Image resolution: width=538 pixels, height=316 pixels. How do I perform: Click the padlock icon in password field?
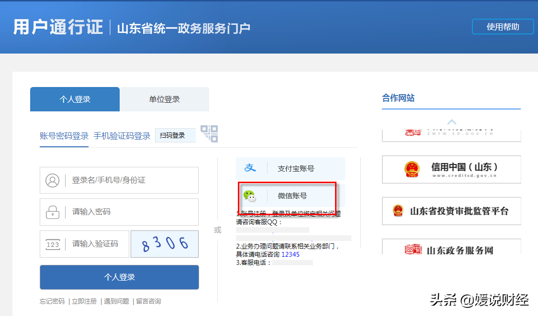(53, 212)
